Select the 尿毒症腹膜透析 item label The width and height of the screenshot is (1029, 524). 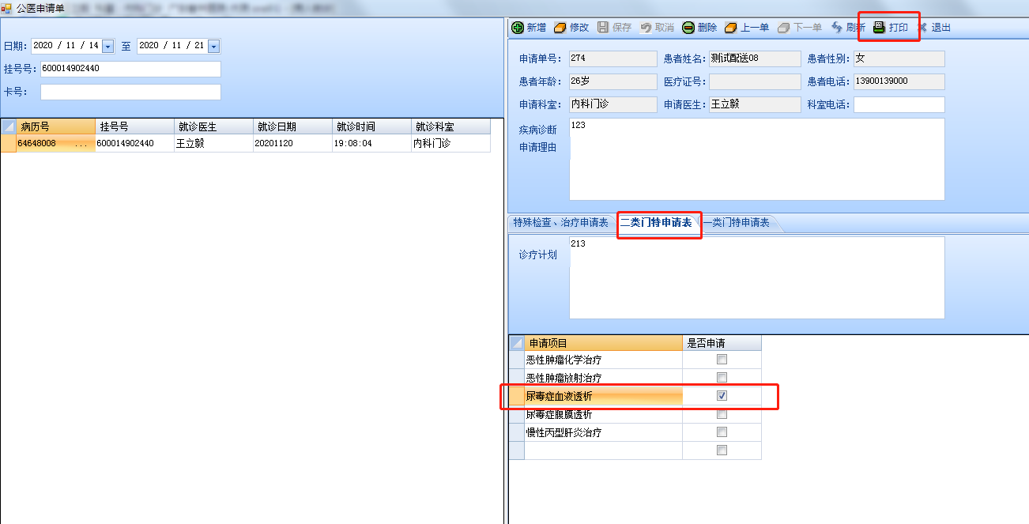tap(559, 414)
